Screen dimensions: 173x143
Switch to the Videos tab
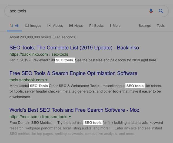(x=55, y=26)
